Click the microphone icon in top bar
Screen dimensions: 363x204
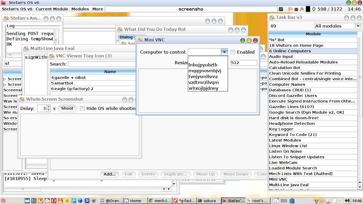(314, 9)
